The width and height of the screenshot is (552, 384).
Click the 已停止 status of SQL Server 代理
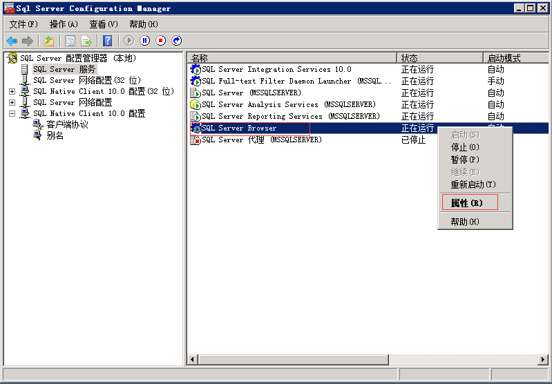click(413, 140)
